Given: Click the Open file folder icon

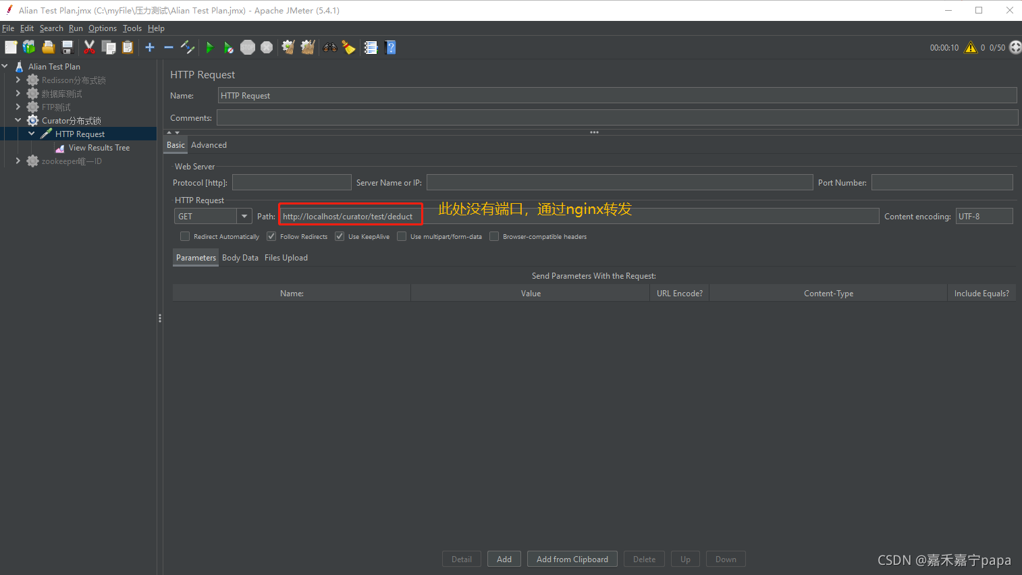Looking at the screenshot, I should (48, 47).
